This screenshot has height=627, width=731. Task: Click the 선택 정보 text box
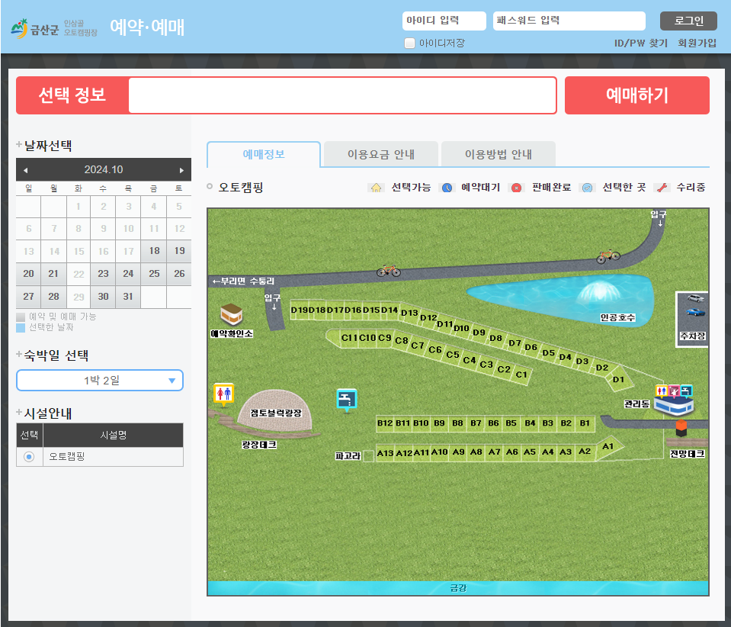343,95
